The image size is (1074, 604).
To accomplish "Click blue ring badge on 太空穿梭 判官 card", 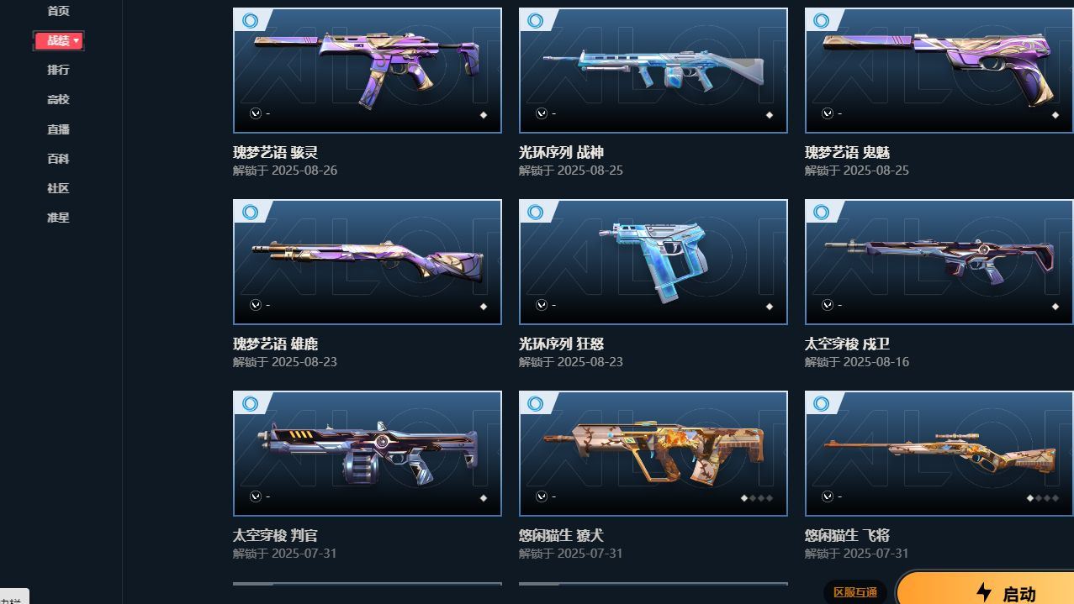I will click(250, 403).
